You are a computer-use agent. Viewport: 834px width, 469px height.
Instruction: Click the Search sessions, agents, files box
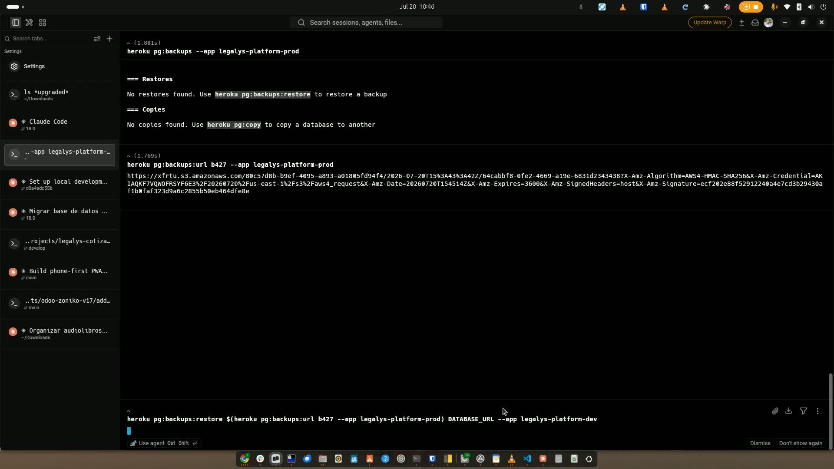pos(366,23)
